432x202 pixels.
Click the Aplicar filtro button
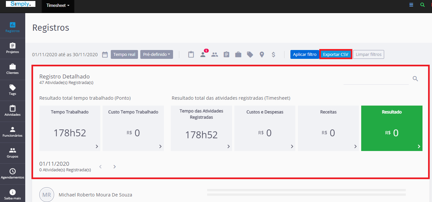point(305,55)
